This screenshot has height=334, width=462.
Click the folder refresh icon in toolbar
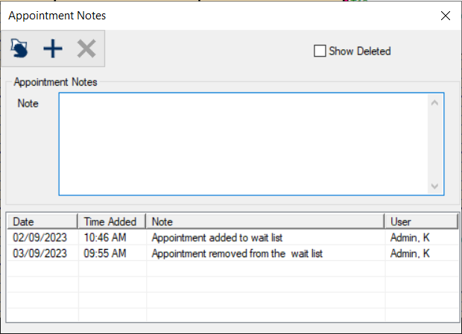(x=19, y=48)
